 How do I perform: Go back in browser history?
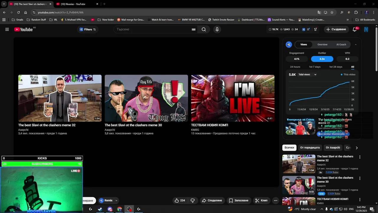pyautogui.click(x=4, y=12)
